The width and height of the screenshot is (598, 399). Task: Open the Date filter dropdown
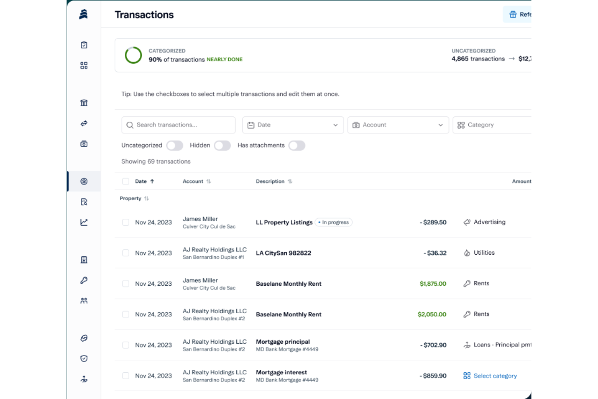coord(293,125)
